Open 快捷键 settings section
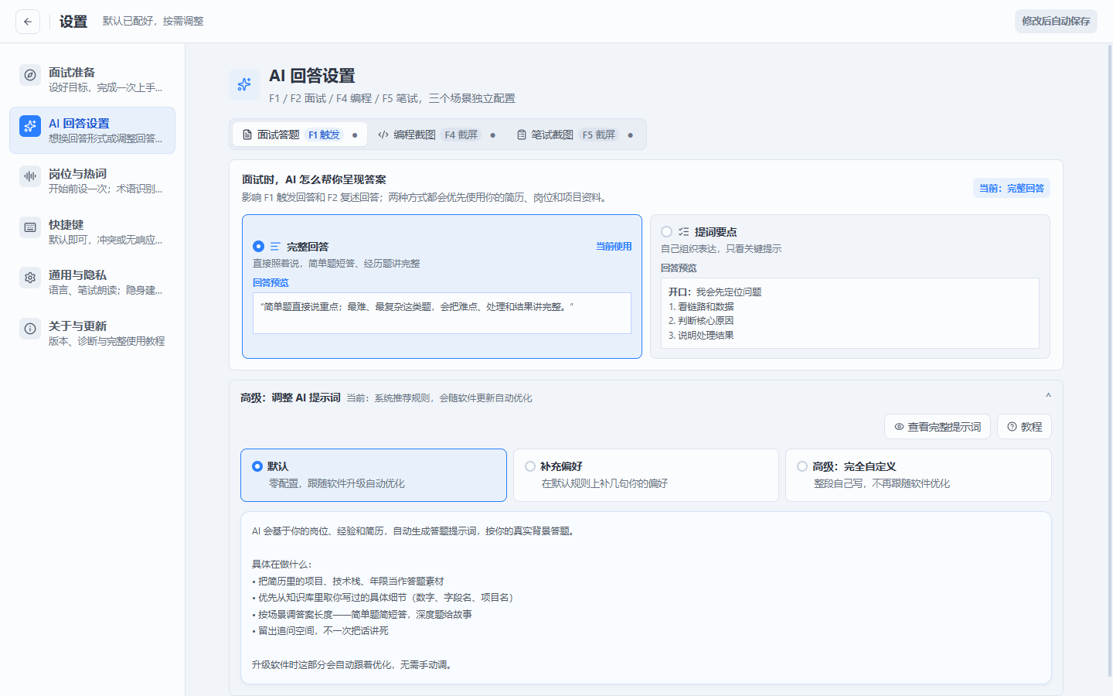Image resolution: width=1113 pixels, height=696 pixels. coord(92,231)
